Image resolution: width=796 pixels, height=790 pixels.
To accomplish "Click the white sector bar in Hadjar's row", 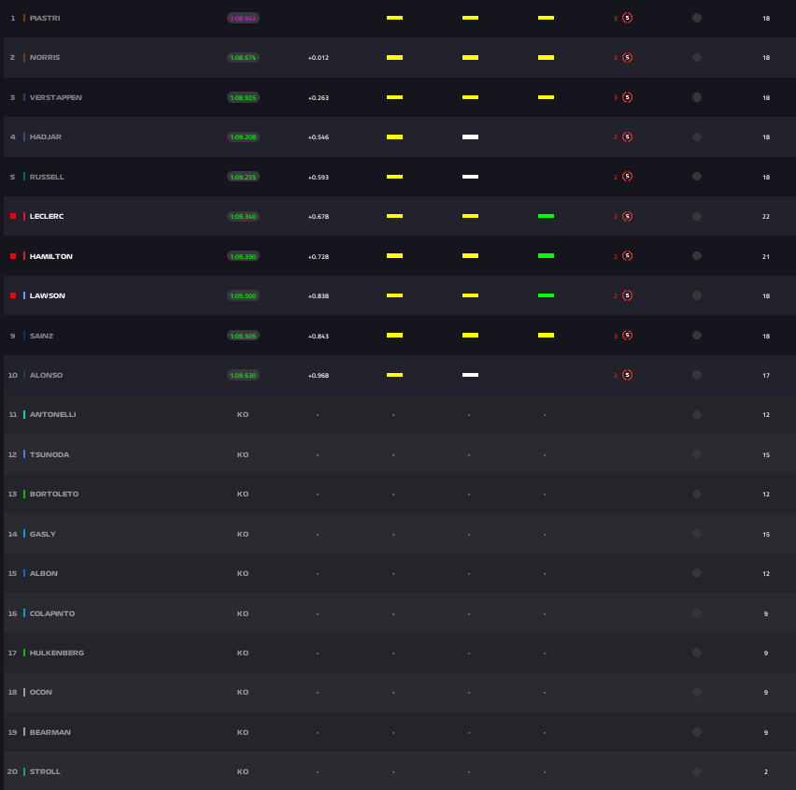I will pos(470,136).
